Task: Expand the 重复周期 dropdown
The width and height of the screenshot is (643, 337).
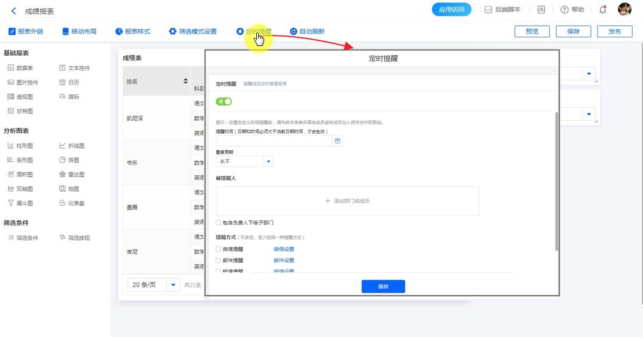Action: (x=268, y=162)
